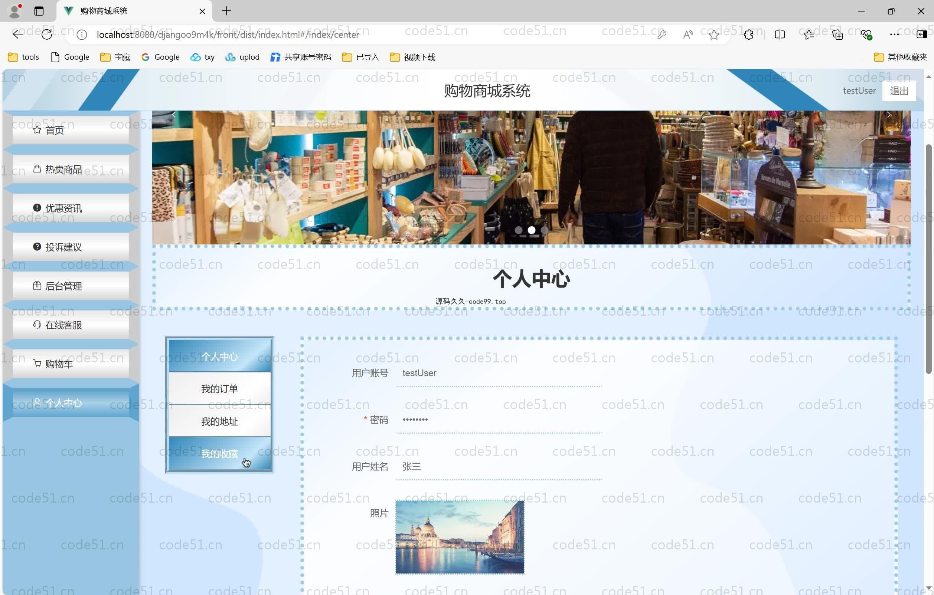Open the 我的订单 tab

219,388
